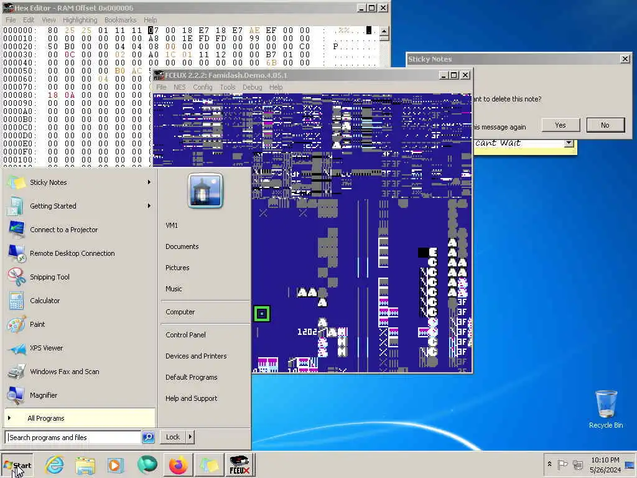Screen dimensions: 637x478
Task: Click address row 000010 in Hex Editor
Action: (19, 39)
